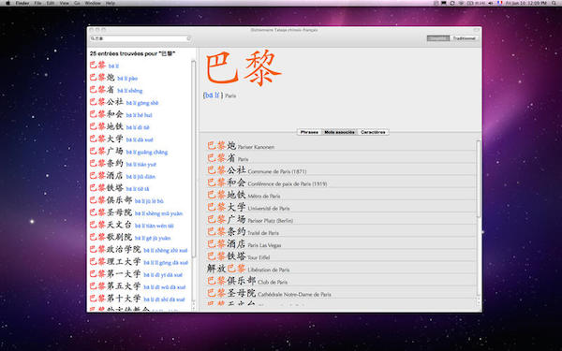Screen dimensions: 562x351
Task: Open the View menu
Action: coord(64,3)
